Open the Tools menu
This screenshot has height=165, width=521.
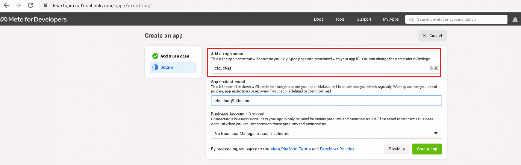coord(340,20)
